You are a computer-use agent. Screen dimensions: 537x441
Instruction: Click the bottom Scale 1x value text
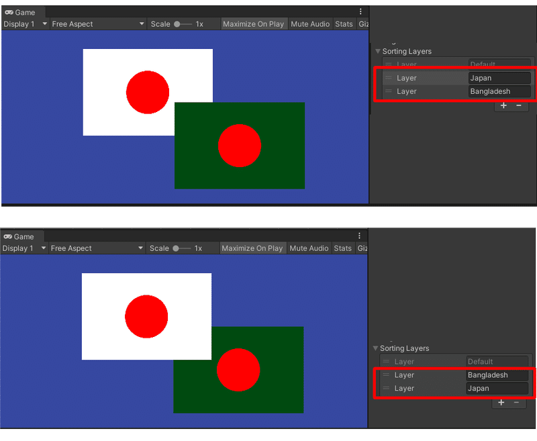pos(198,248)
